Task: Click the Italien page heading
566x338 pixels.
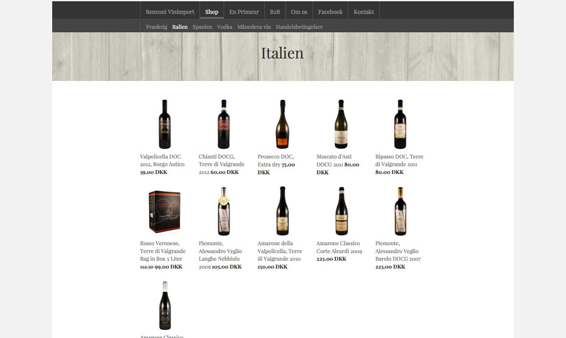Action: pyautogui.click(x=282, y=53)
